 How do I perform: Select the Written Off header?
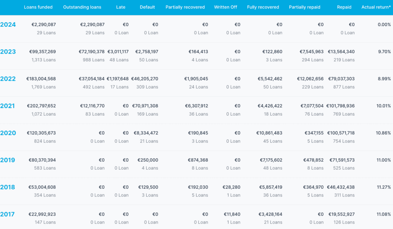[225, 7]
